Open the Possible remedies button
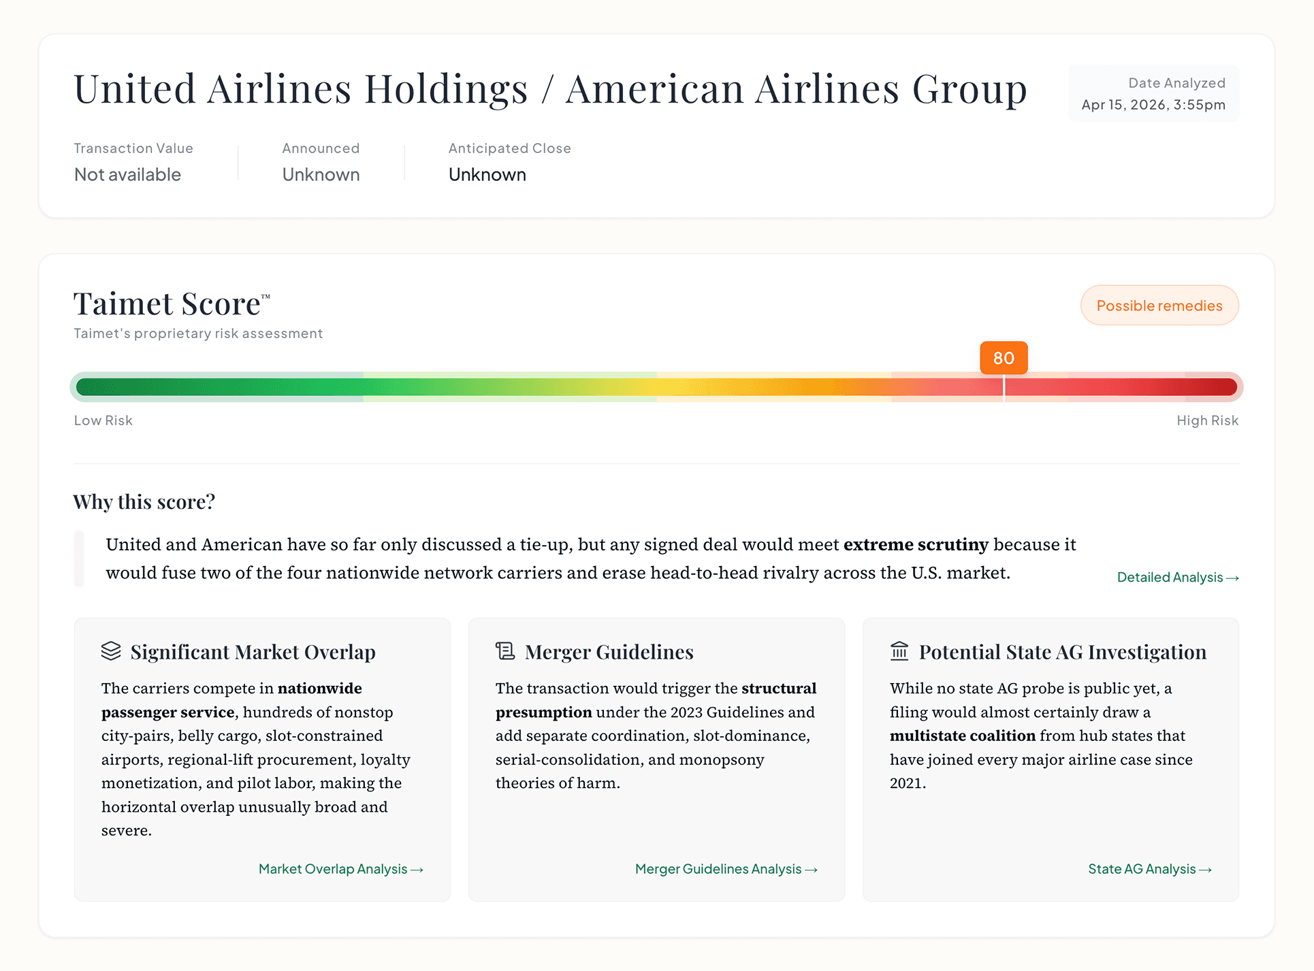 tap(1159, 306)
